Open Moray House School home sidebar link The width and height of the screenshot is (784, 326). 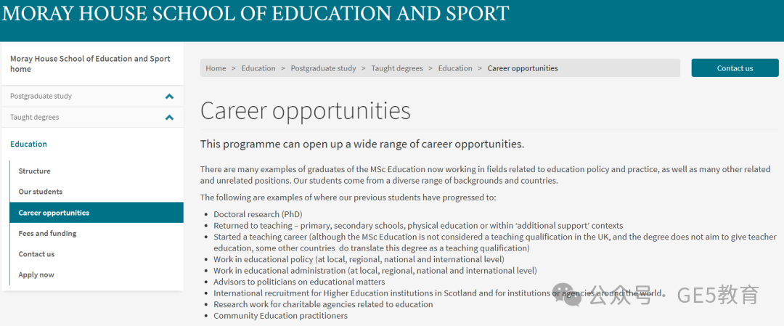90,64
